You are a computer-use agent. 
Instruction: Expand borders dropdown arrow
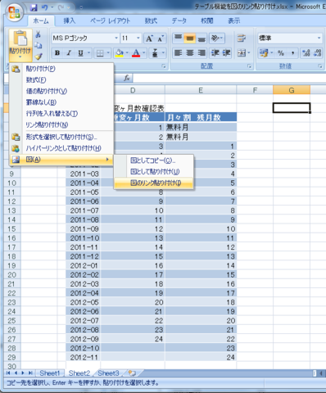[x=108, y=53]
